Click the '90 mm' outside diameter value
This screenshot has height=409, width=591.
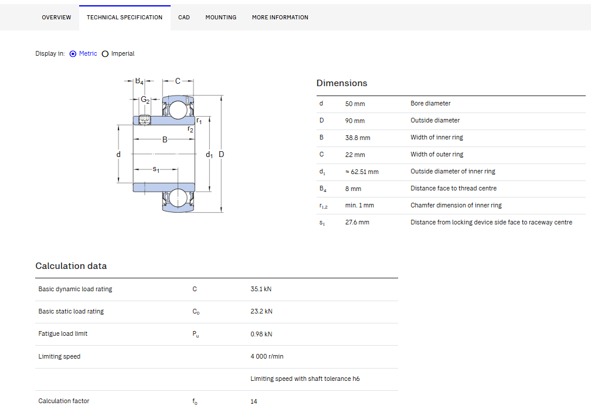355,121
